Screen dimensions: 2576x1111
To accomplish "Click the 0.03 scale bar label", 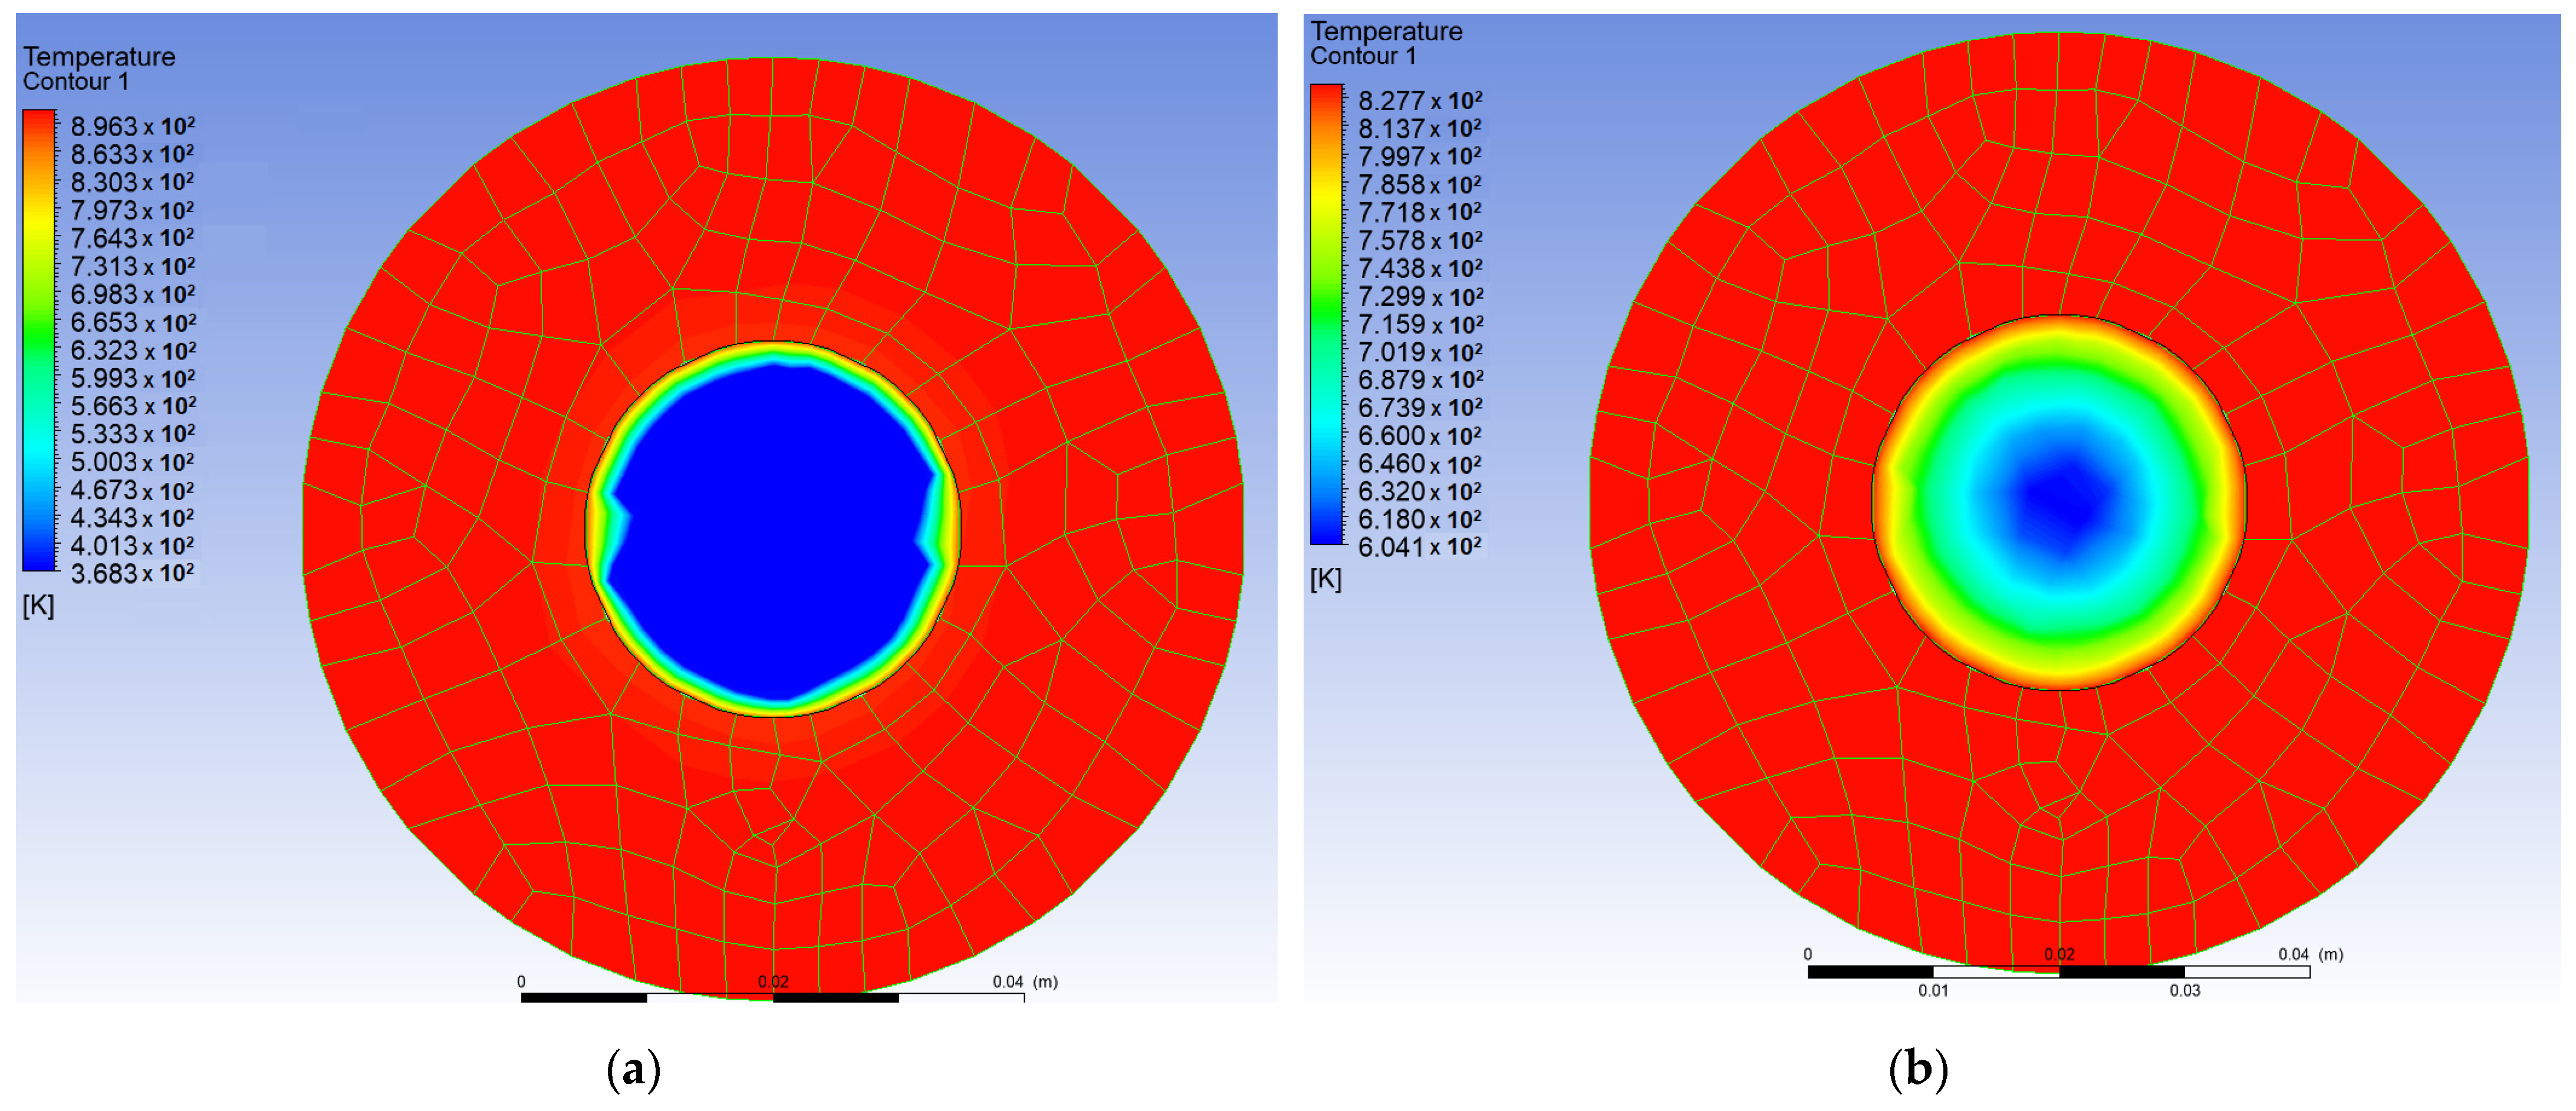I will (2185, 990).
